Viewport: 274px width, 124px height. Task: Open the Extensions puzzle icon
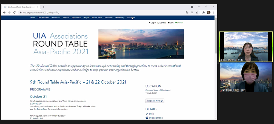(x=203, y=13)
